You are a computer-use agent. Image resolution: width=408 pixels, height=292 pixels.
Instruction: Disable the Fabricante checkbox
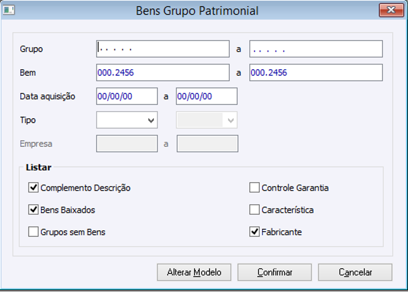coord(254,232)
